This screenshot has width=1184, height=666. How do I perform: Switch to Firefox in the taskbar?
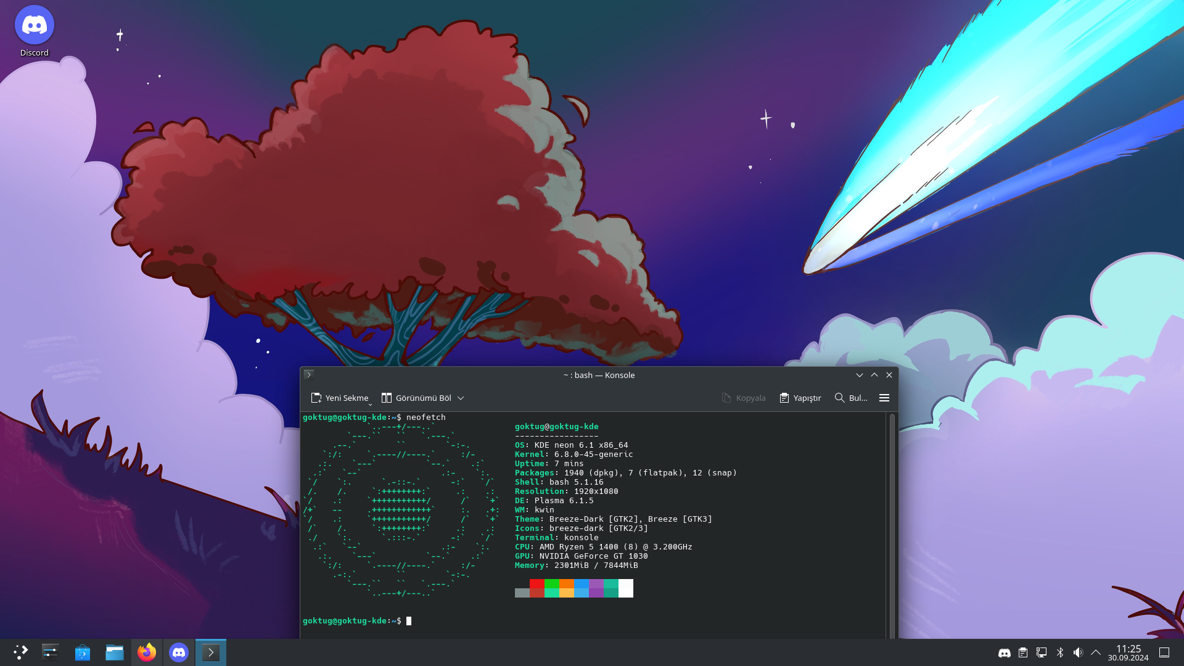point(147,652)
